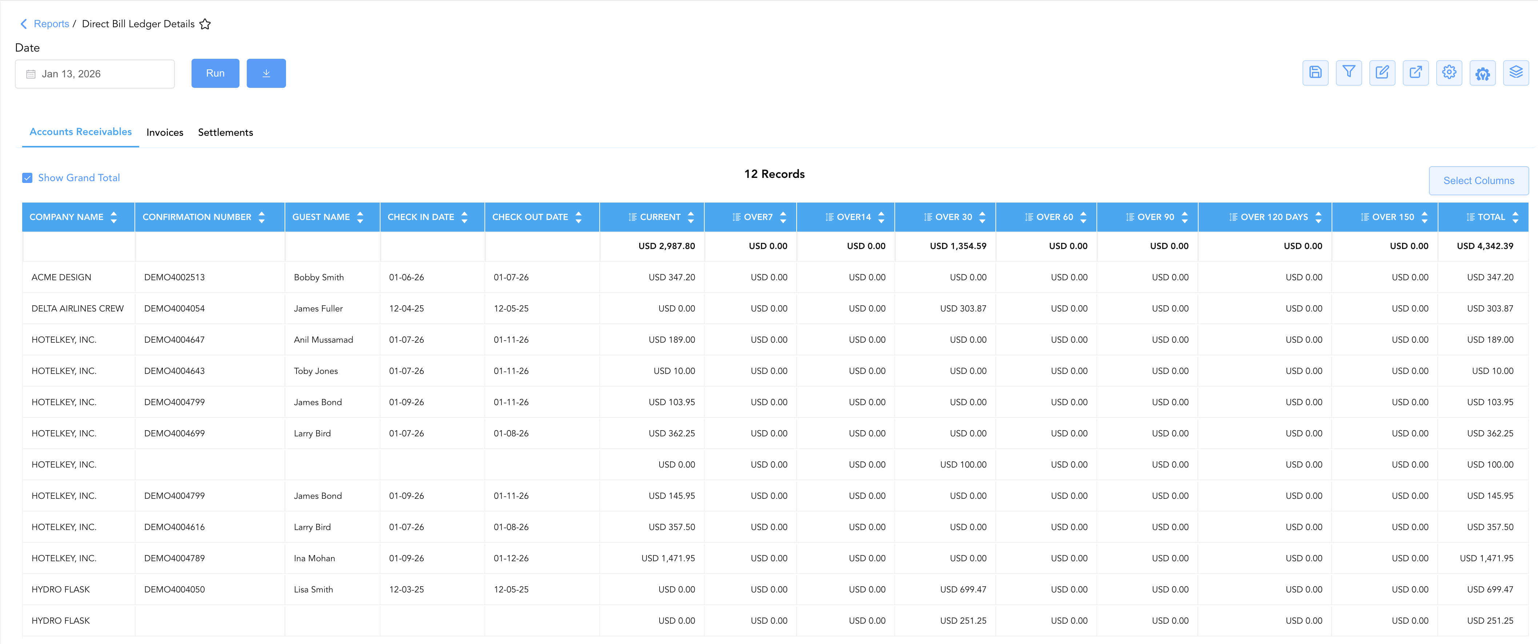The height and width of the screenshot is (644, 1538).
Task: Click confirmation number DEMO4004643
Action: pos(174,371)
